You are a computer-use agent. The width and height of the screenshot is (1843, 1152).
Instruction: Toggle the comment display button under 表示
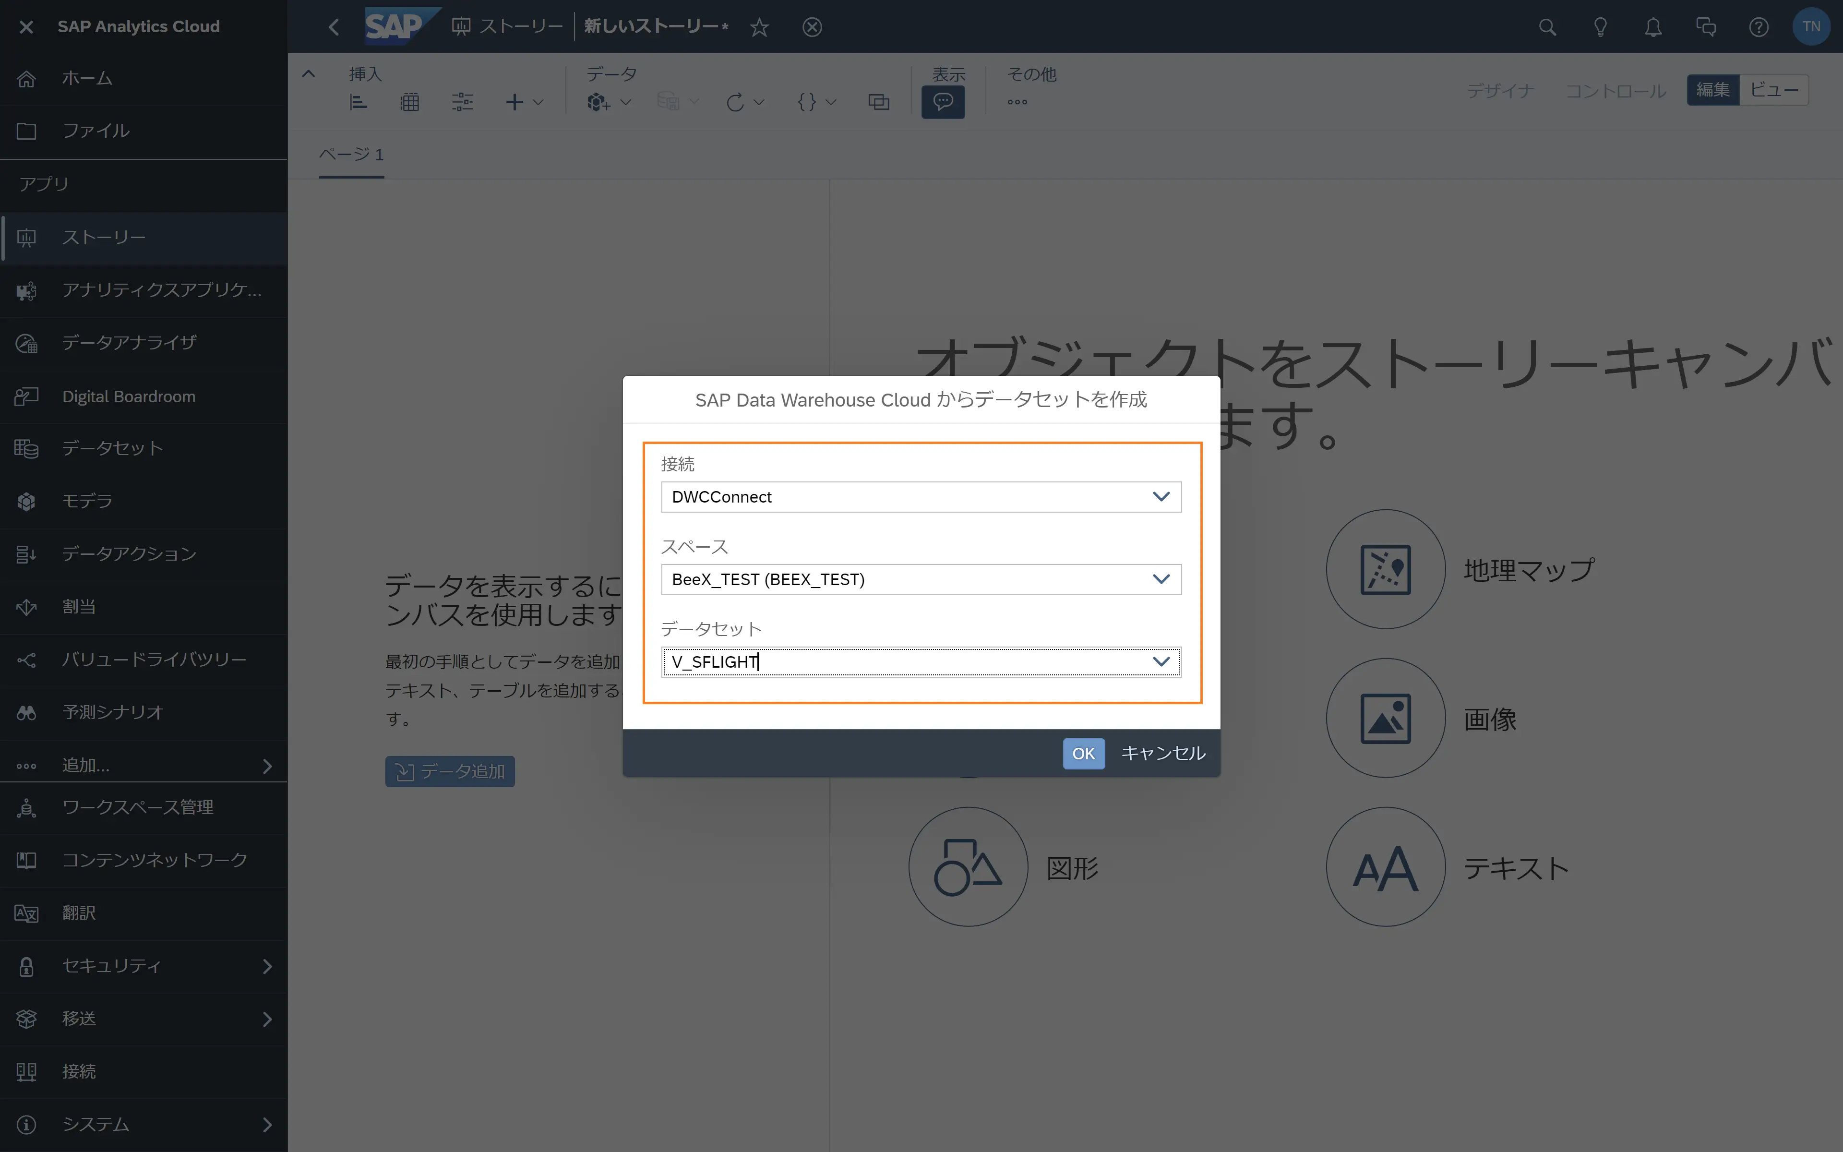tap(943, 101)
